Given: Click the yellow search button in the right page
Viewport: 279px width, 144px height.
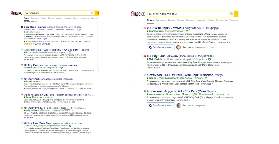Looking at the screenshot, I should pyautogui.click(x=236, y=14).
